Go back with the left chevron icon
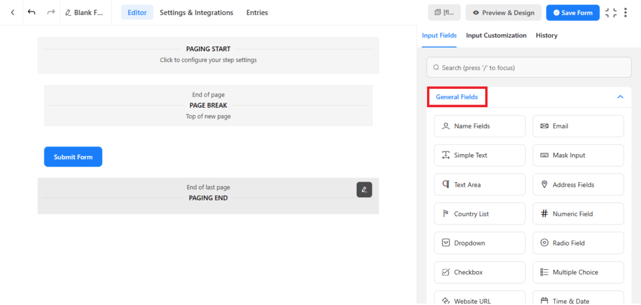Screen dimensions: 641x305 [13, 13]
